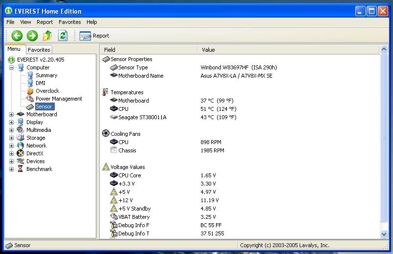The height and width of the screenshot is (254, 393).
Task: Expand the Benchmark tree node
Action: click(11, 169)
